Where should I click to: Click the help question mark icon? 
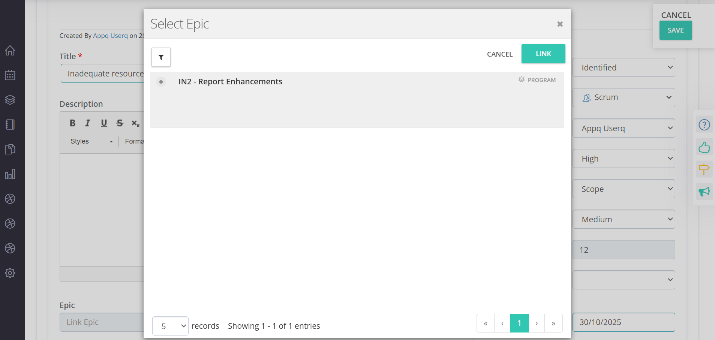704,125
